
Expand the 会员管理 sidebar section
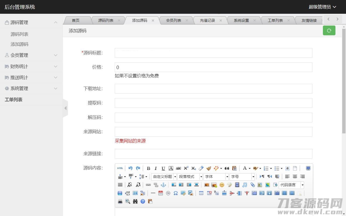[19, 55]
